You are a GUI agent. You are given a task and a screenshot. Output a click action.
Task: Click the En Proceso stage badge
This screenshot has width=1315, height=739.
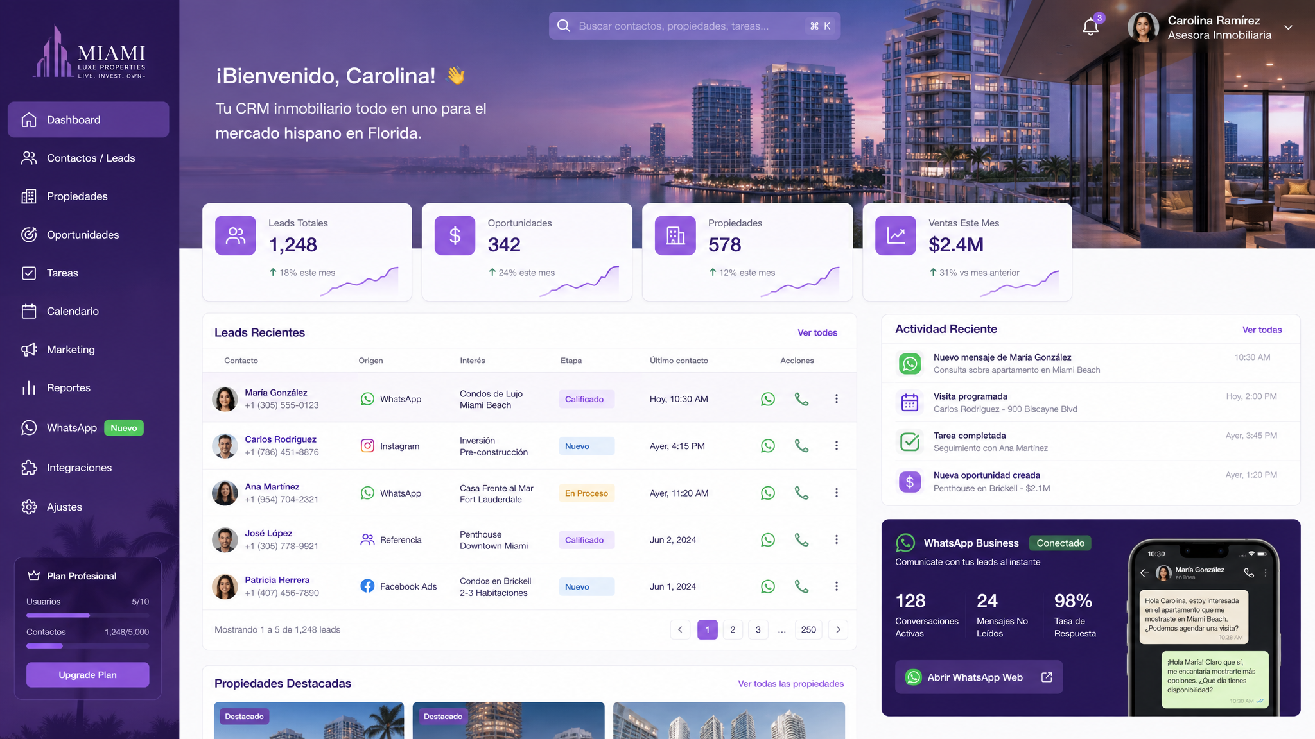tap(586, 493)
